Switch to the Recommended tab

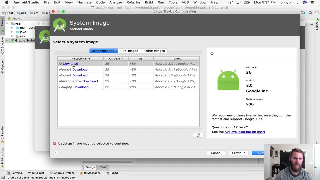(103, 51)
